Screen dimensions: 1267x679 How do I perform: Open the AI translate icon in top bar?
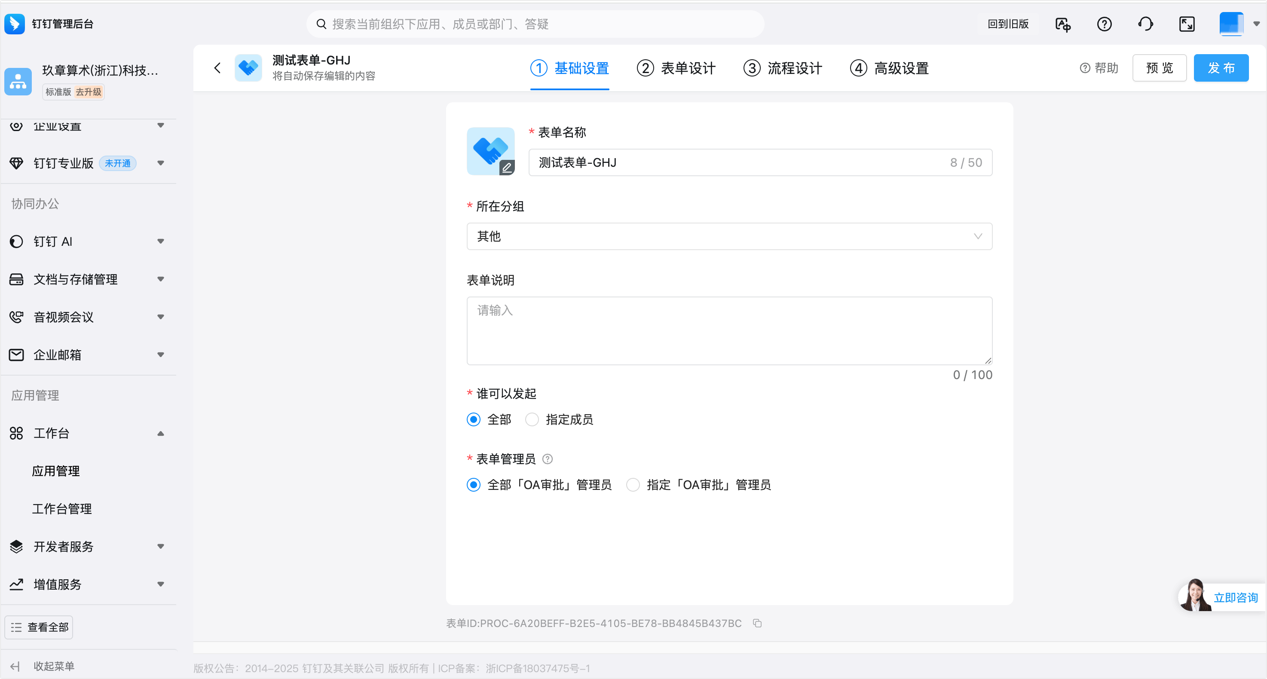1063,24
